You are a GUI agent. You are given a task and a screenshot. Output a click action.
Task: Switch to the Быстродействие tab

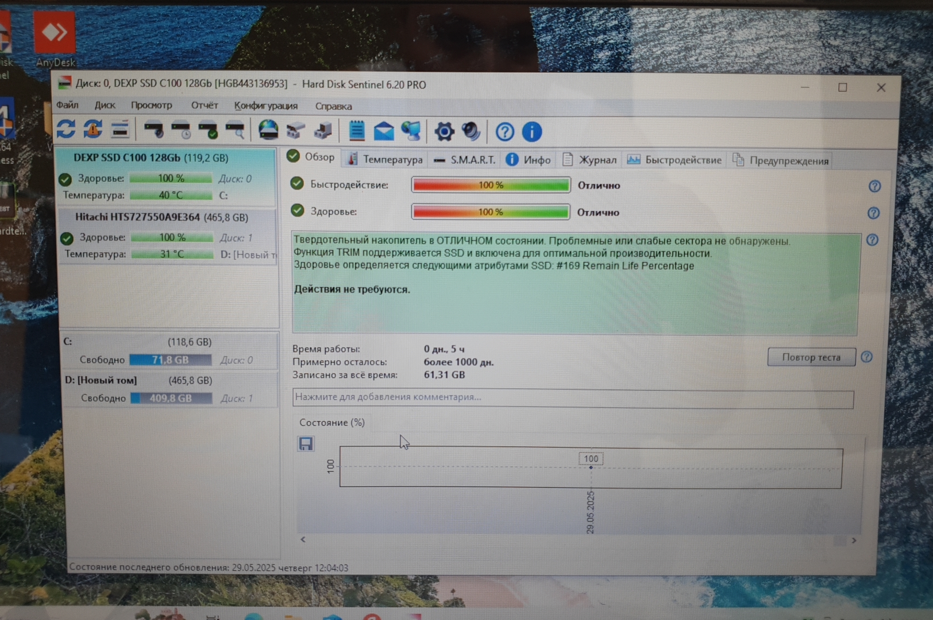[674, 160]
